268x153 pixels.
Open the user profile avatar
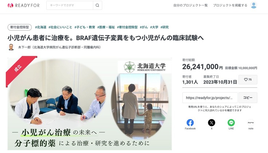pyautogui.click(x=254, y=5)
